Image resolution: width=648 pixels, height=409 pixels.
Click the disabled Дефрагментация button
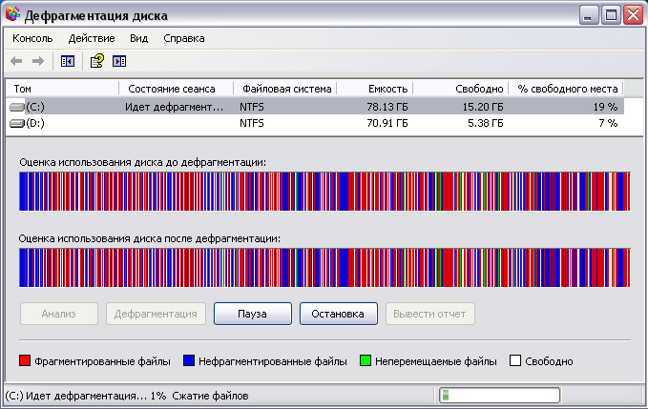tap(156, 314)
